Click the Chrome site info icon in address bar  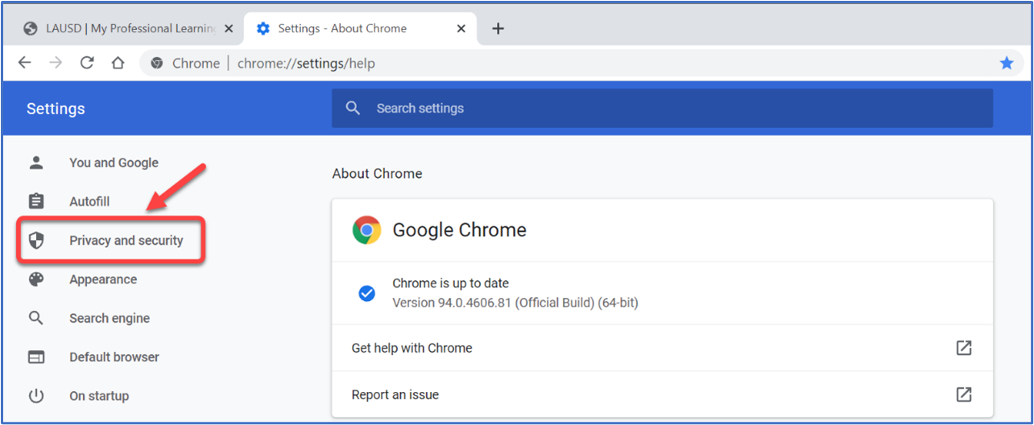(157, 63)
